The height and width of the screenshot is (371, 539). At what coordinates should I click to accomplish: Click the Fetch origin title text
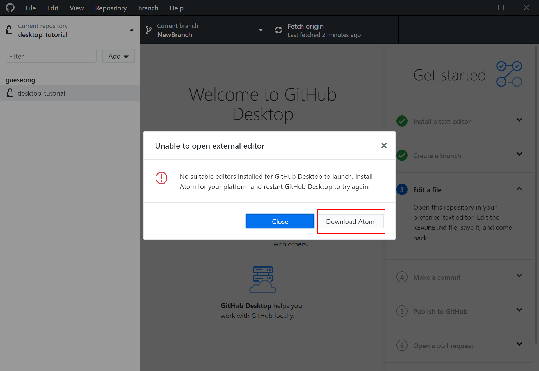tap(305, 26)
